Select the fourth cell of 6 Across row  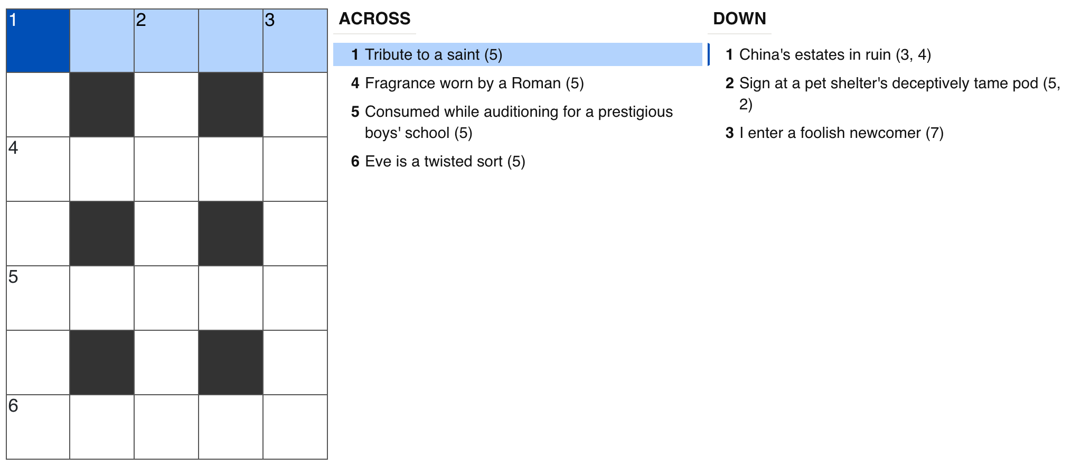(x=231, y=427)
